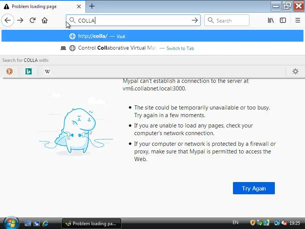Click the Go arrow in address bar
This screenshot has width=305, height=229.
click(195, 20)
